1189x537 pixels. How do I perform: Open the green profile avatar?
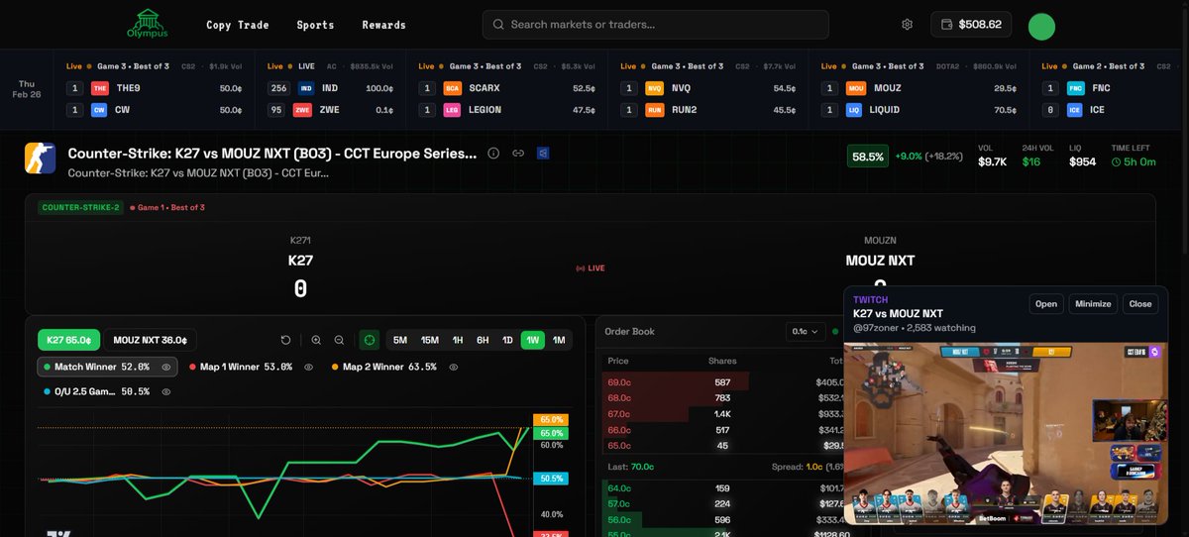[1041, 26]
